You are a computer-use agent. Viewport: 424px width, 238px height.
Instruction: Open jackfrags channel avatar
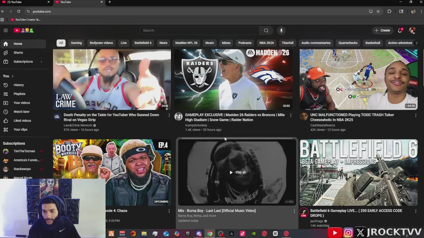304,213
